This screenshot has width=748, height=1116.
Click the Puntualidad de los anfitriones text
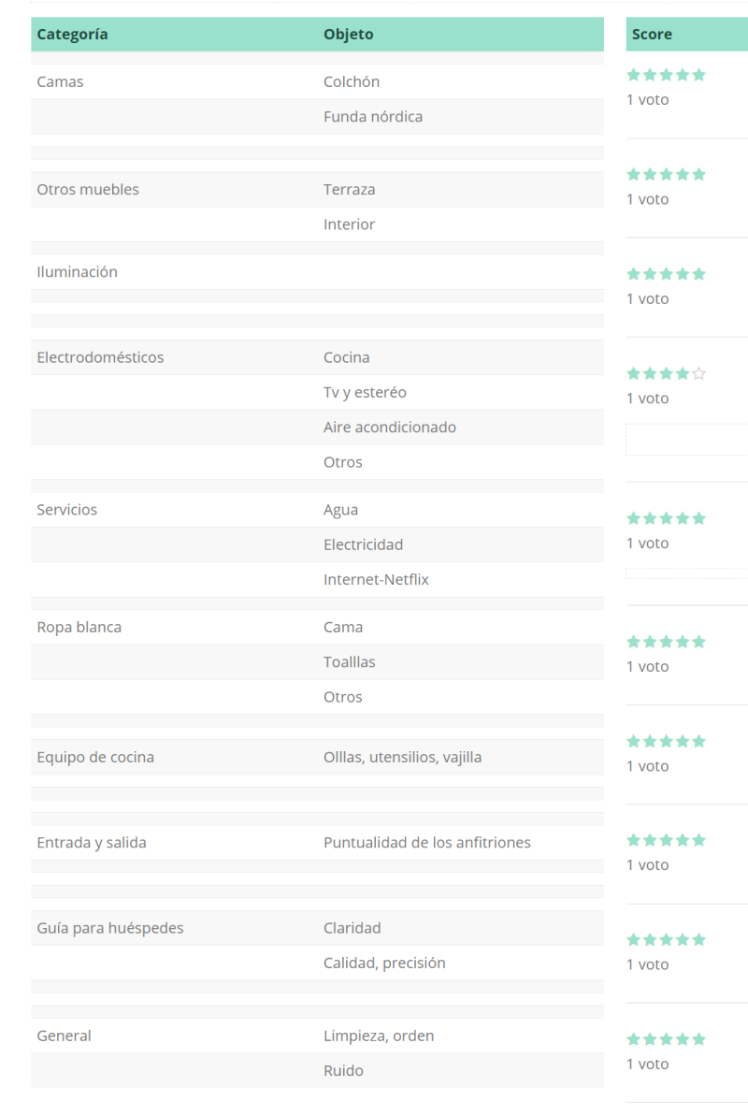click(x=426, y=843)
